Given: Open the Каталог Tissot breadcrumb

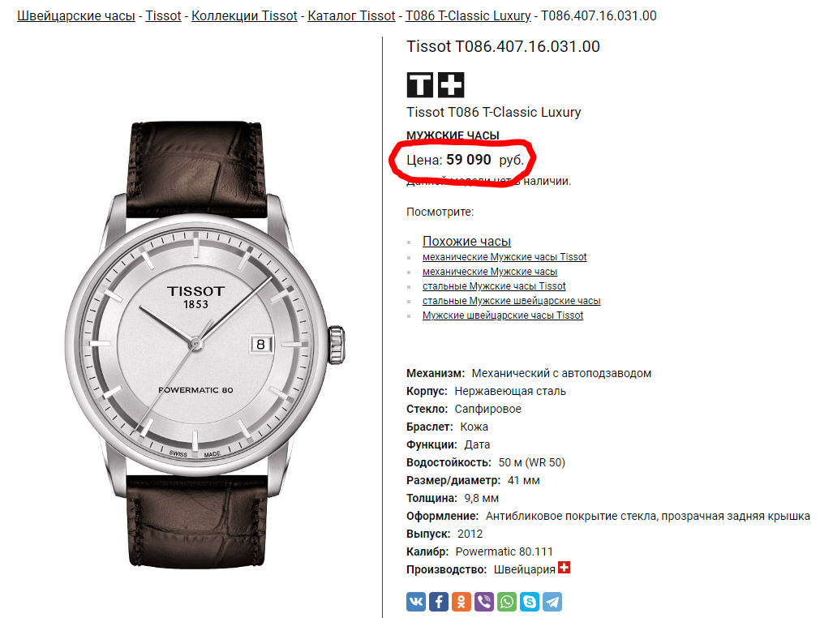Looking at the screenshot, I should click(351, 16).
